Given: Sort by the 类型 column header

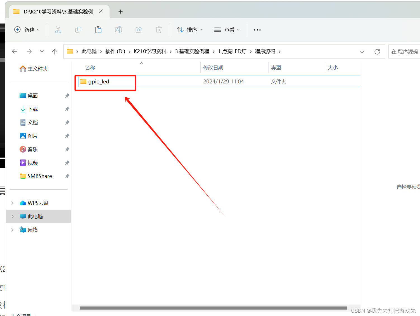Looking at the screenshot, I should pyautogui.click(x=276, y=68).
